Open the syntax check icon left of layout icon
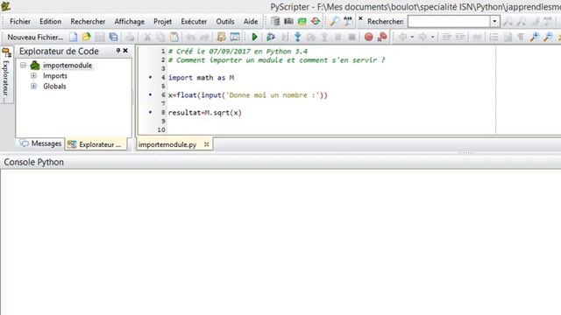This screenshot has height=315, width=561. pos(222,37)
